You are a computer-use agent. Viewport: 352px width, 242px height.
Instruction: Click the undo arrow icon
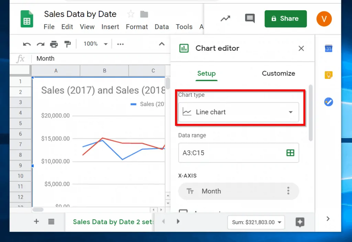[x=27, y=44]
